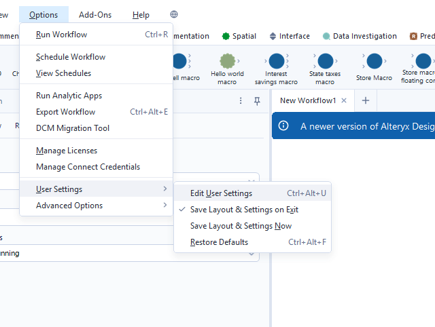The image size is (435, 327).
Task: Pin the configuration panel with pin icon
Action: [x=257, y=100]
